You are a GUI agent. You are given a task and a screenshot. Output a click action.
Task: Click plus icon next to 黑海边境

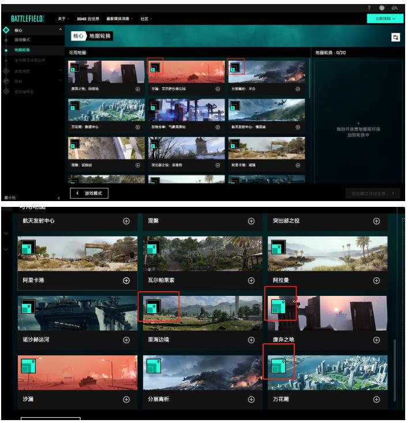click(251, 340)
